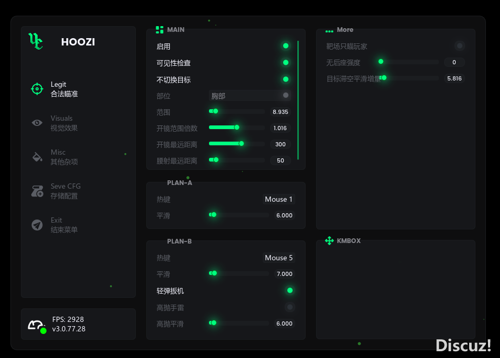Open the 部位 dropdown showing 胸部

point(250,96)
